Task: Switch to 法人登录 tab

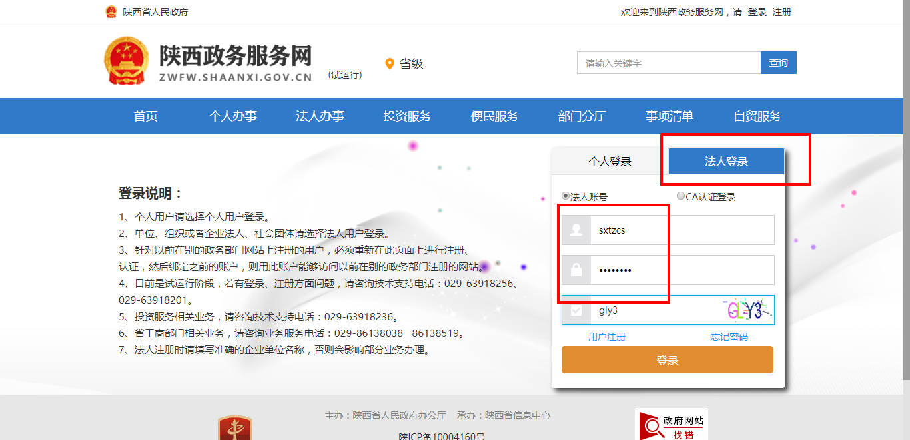Action: (x=726, y=161)
